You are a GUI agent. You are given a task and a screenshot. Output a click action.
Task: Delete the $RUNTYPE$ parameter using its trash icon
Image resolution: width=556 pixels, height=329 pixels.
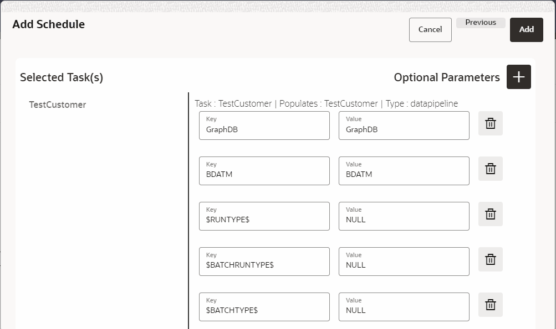click(x=490, y=214)
